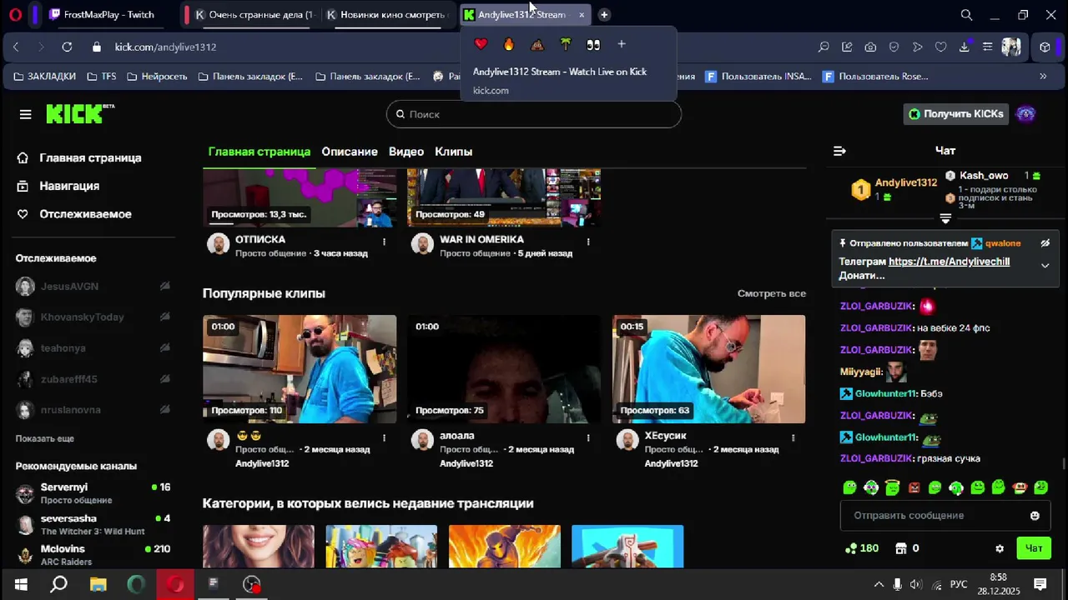Toggle notifications for zubarefff45

coord(164,379)
